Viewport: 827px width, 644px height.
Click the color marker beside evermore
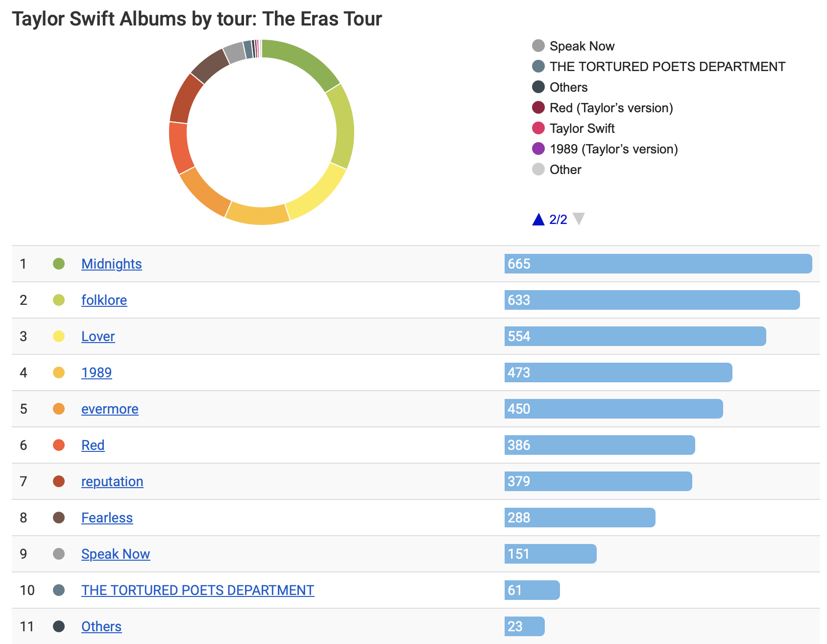tap(60, 409)
